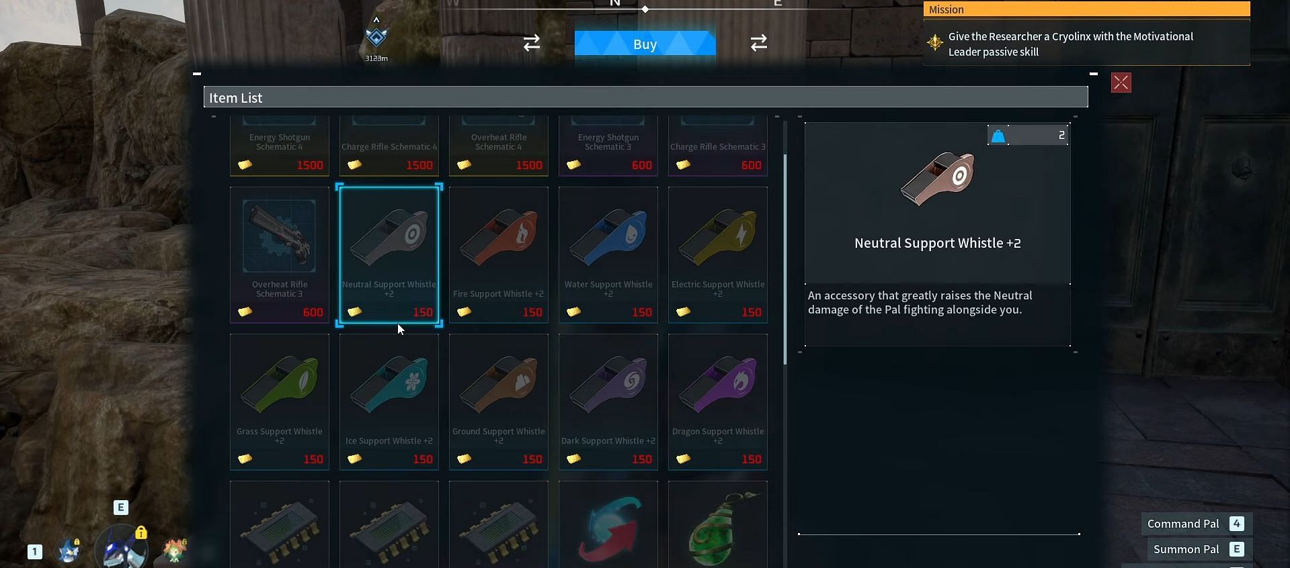The image size is (1290, 568).
Task: Select the blue and red swirl orb item
Action: 608,524
